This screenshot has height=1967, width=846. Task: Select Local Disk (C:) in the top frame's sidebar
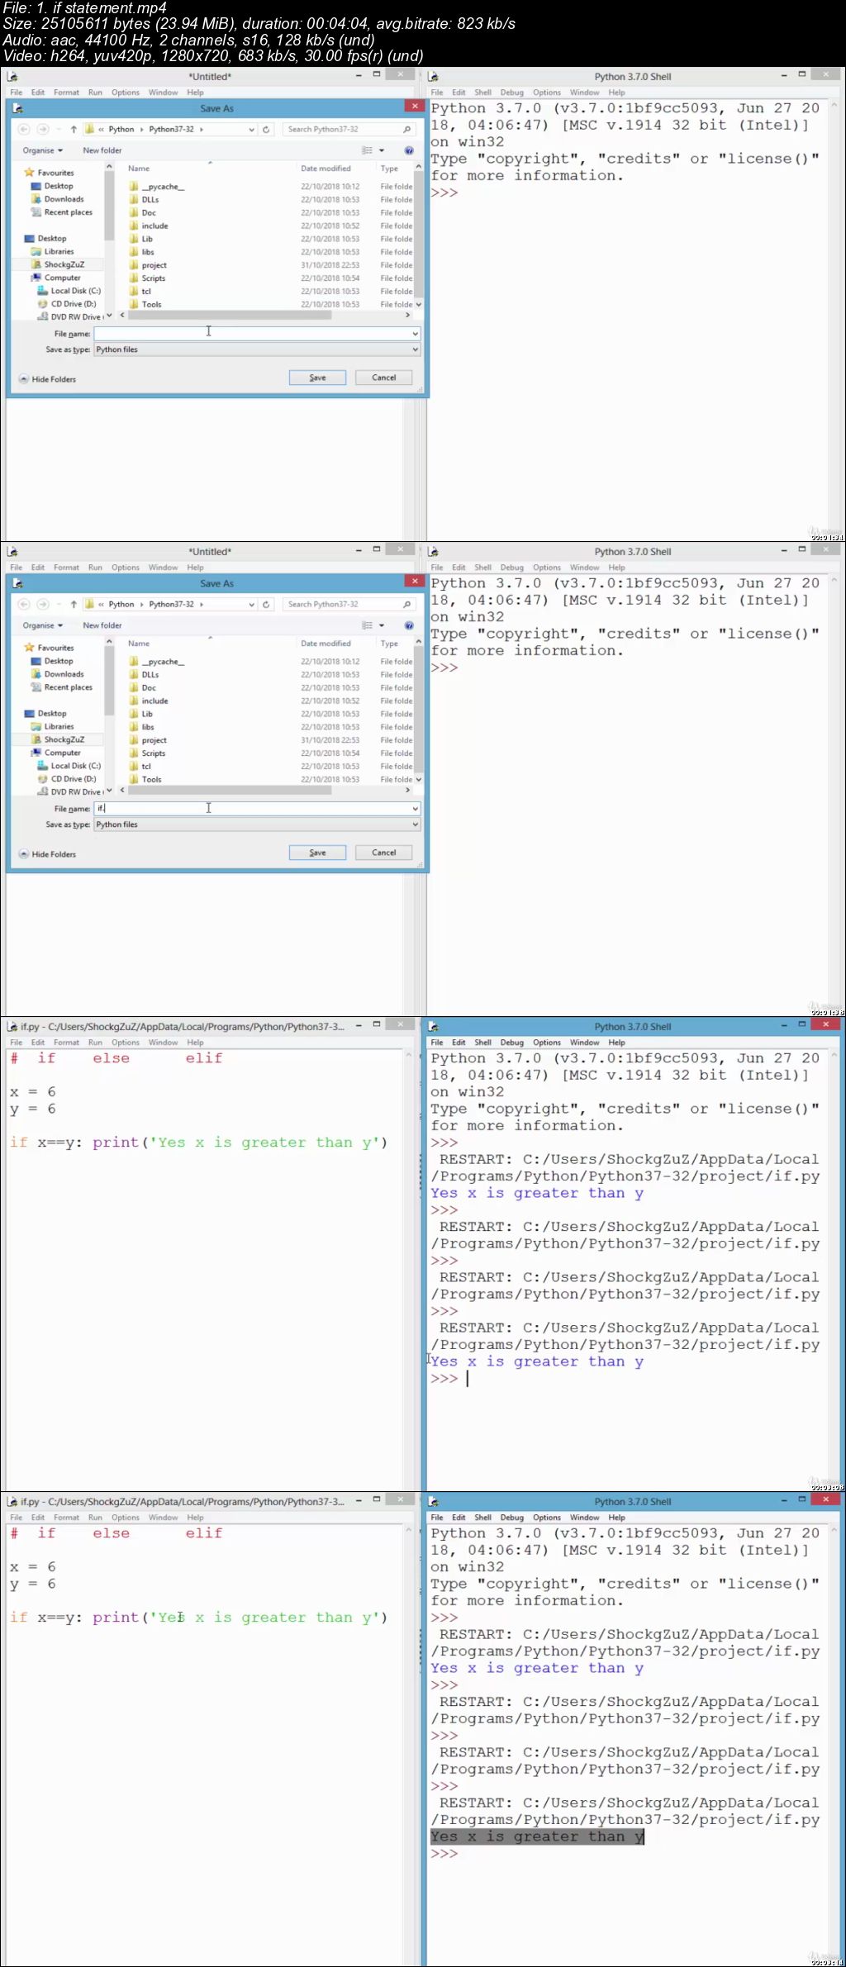(x=75, y=291)
